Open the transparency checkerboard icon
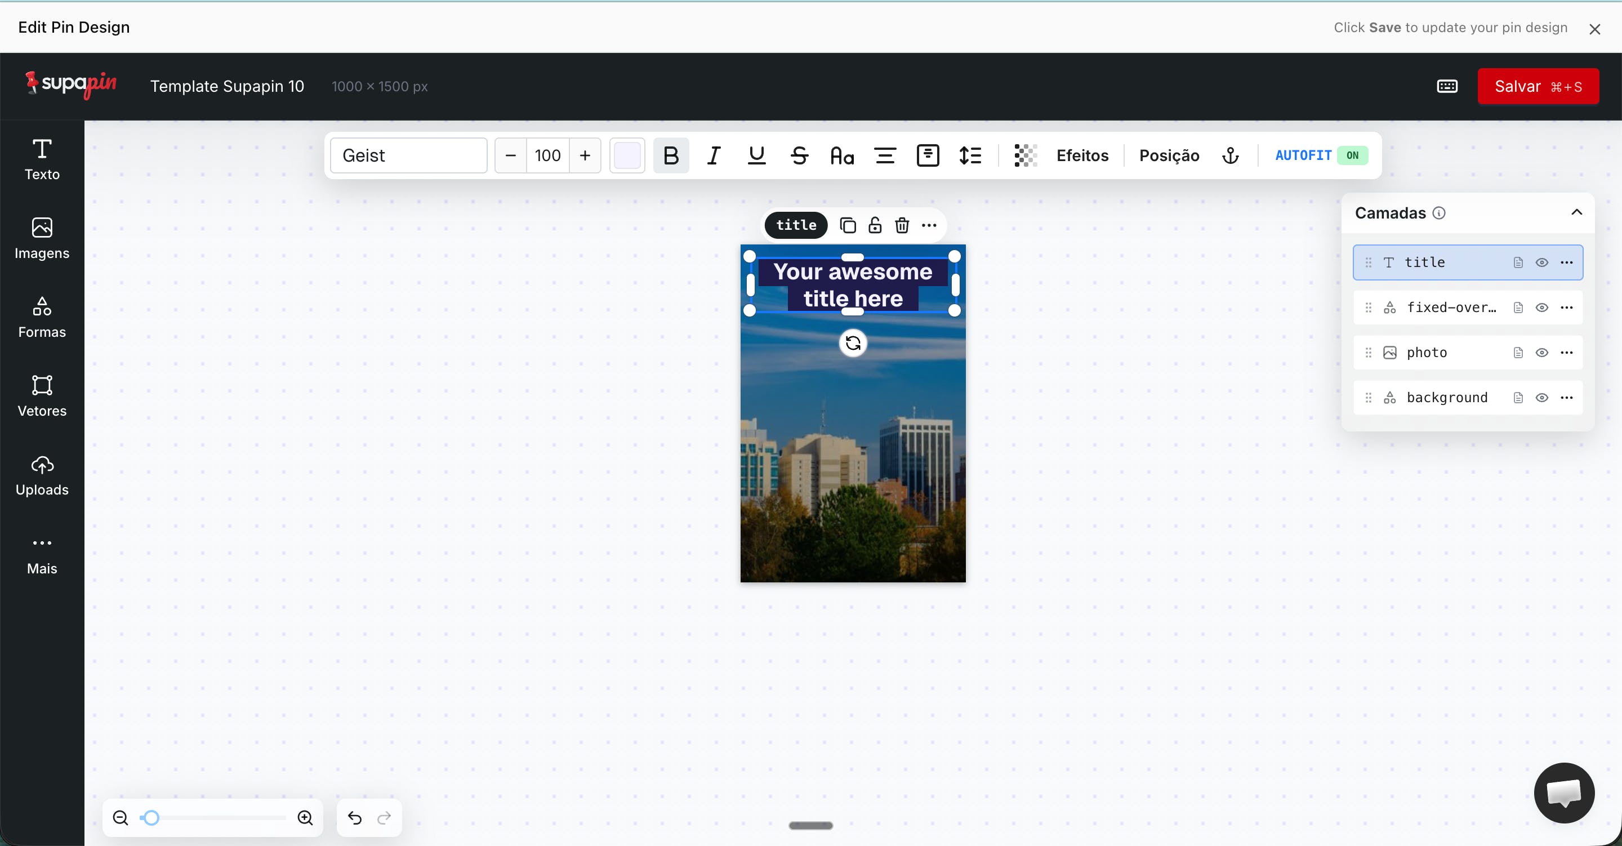The height and width of the screenshot is (846, 1622). tap(1025, 155)
